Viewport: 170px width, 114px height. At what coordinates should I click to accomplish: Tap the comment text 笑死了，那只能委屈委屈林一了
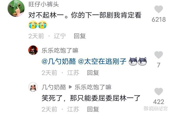[91, 98]
